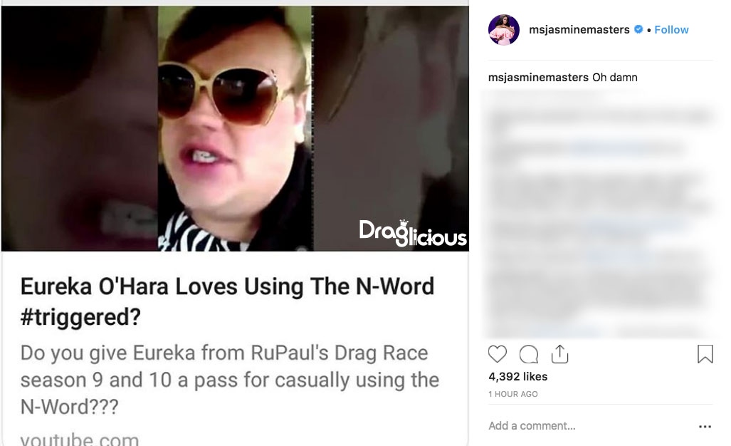Open msjasminemasters username in header
Viewport: 731px width, 446px height.
tap(579, 30)
